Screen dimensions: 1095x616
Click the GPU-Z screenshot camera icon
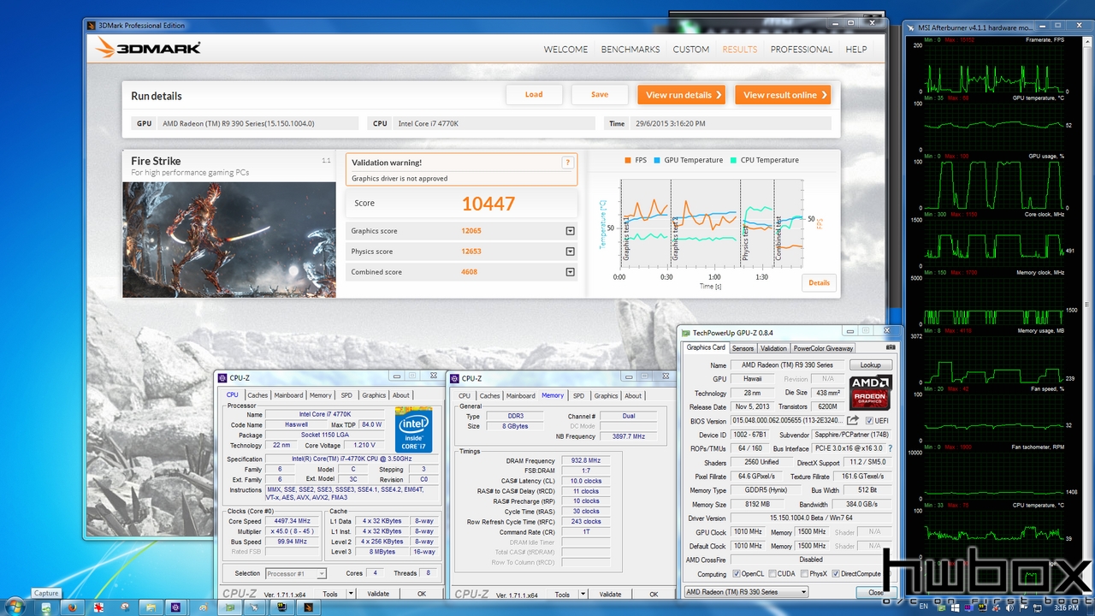891,348
